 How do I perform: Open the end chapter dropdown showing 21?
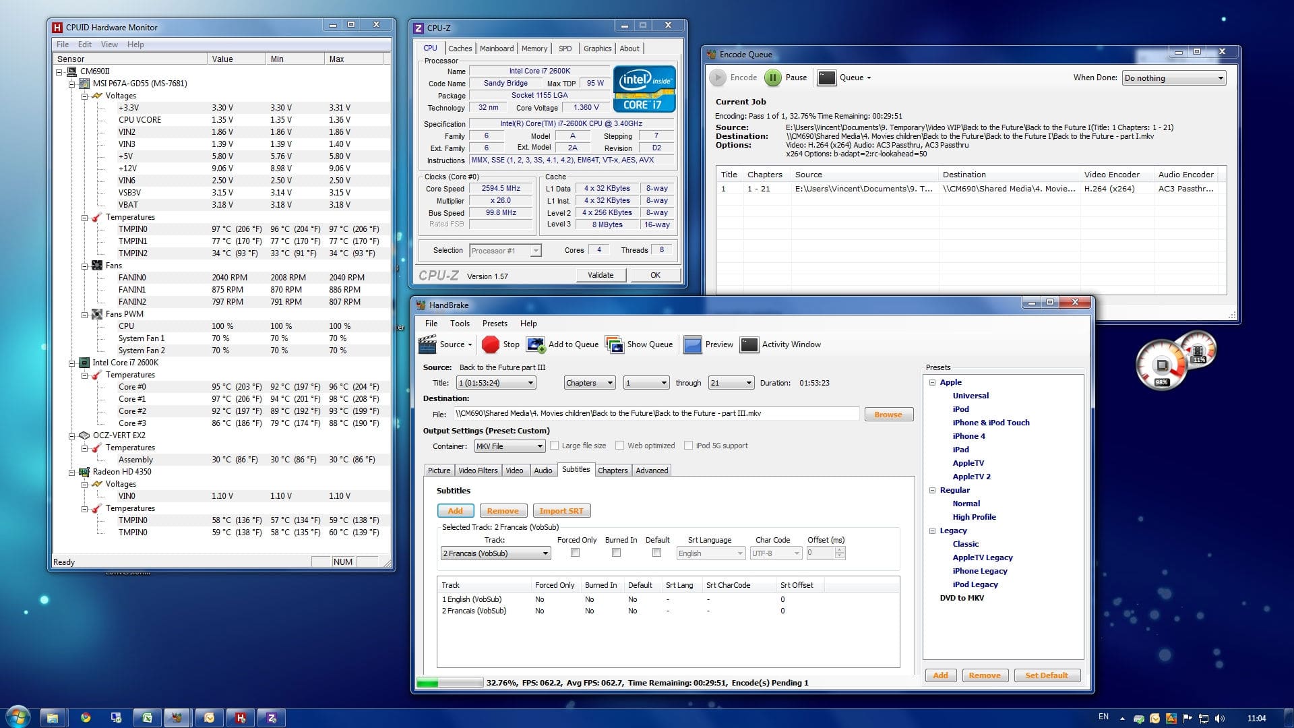tap(731, 383)
